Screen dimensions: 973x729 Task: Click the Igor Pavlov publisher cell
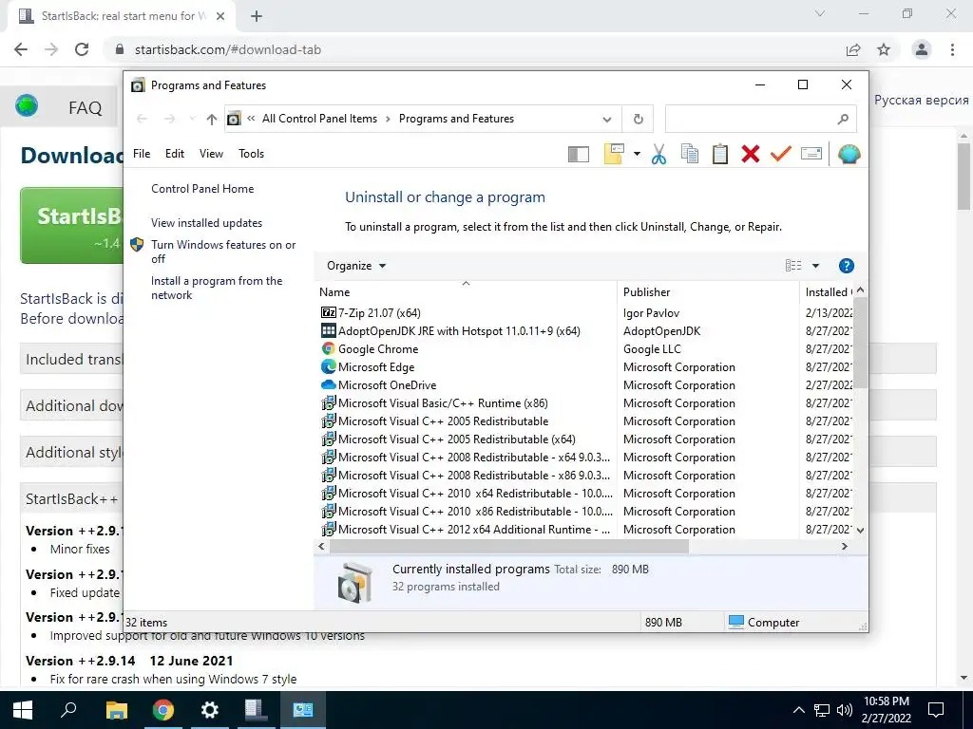pyautogui.click(x=651, y=313)
